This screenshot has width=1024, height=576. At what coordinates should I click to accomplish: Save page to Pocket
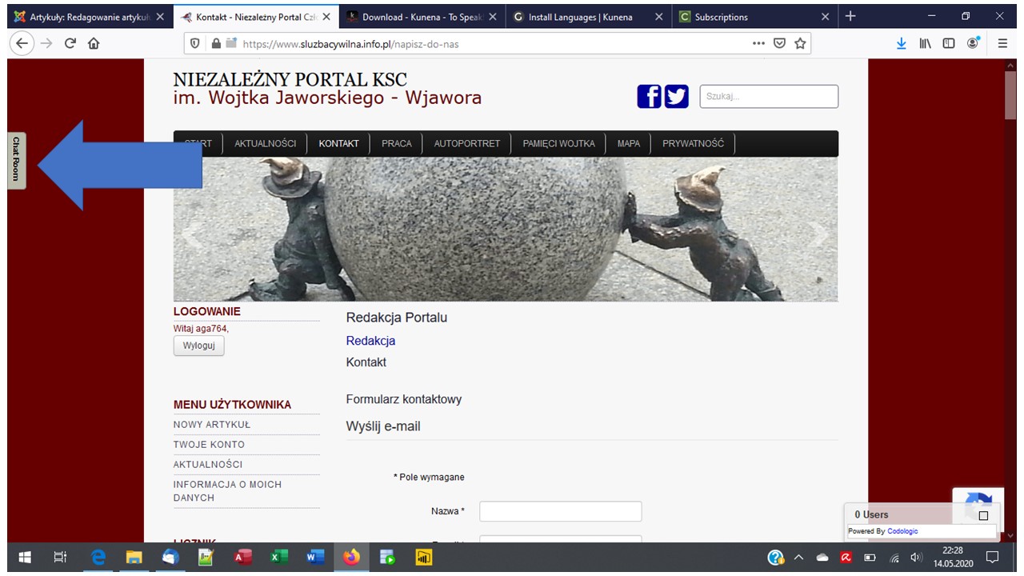pos(779,44)
